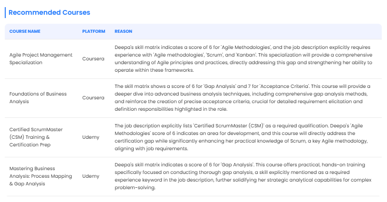Select Mastering Business Analysis: Process Mapping course name
Screen dimensions: 387x202
[x=41, y=176]
